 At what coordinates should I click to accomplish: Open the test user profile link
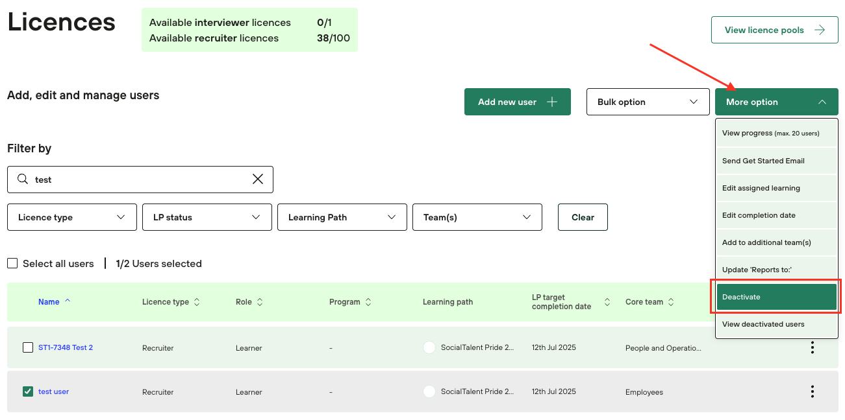[53, 391]
